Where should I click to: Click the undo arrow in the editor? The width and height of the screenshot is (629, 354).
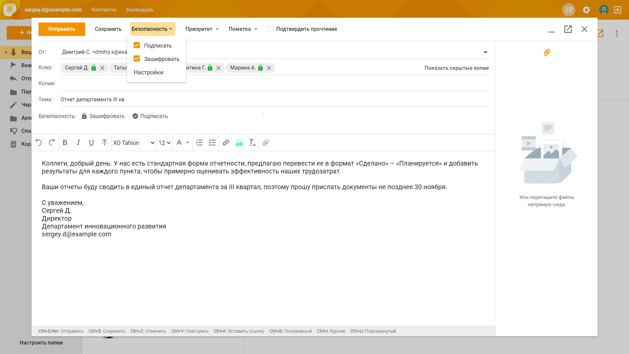[38, 143]
